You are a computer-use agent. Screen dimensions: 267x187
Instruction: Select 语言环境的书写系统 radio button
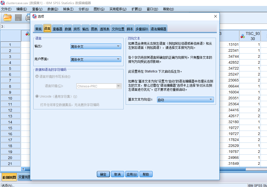37,76
